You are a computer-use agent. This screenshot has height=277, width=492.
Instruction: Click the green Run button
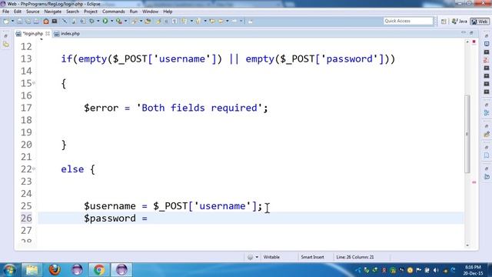pyautogui.click(x=105, y=21)
